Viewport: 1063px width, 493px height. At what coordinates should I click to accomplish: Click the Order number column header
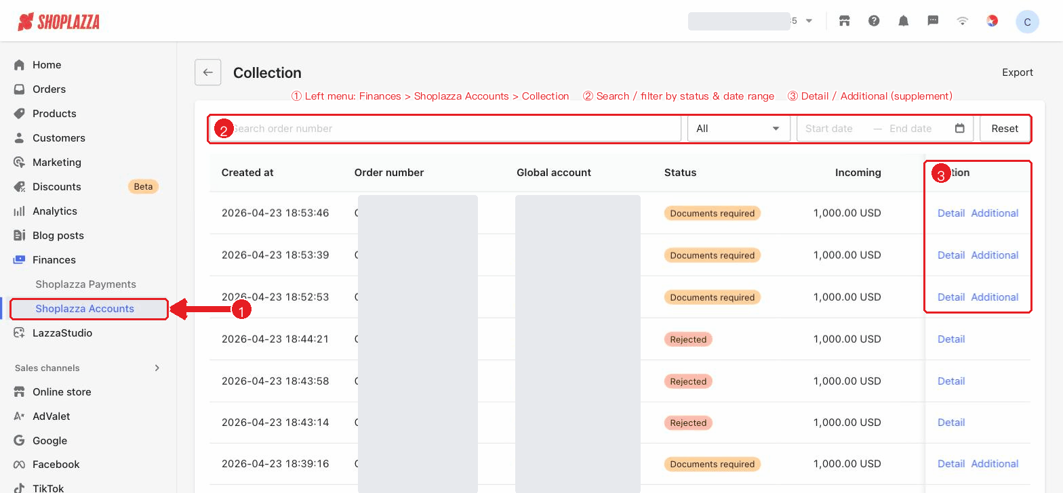[x=389, y=173]
